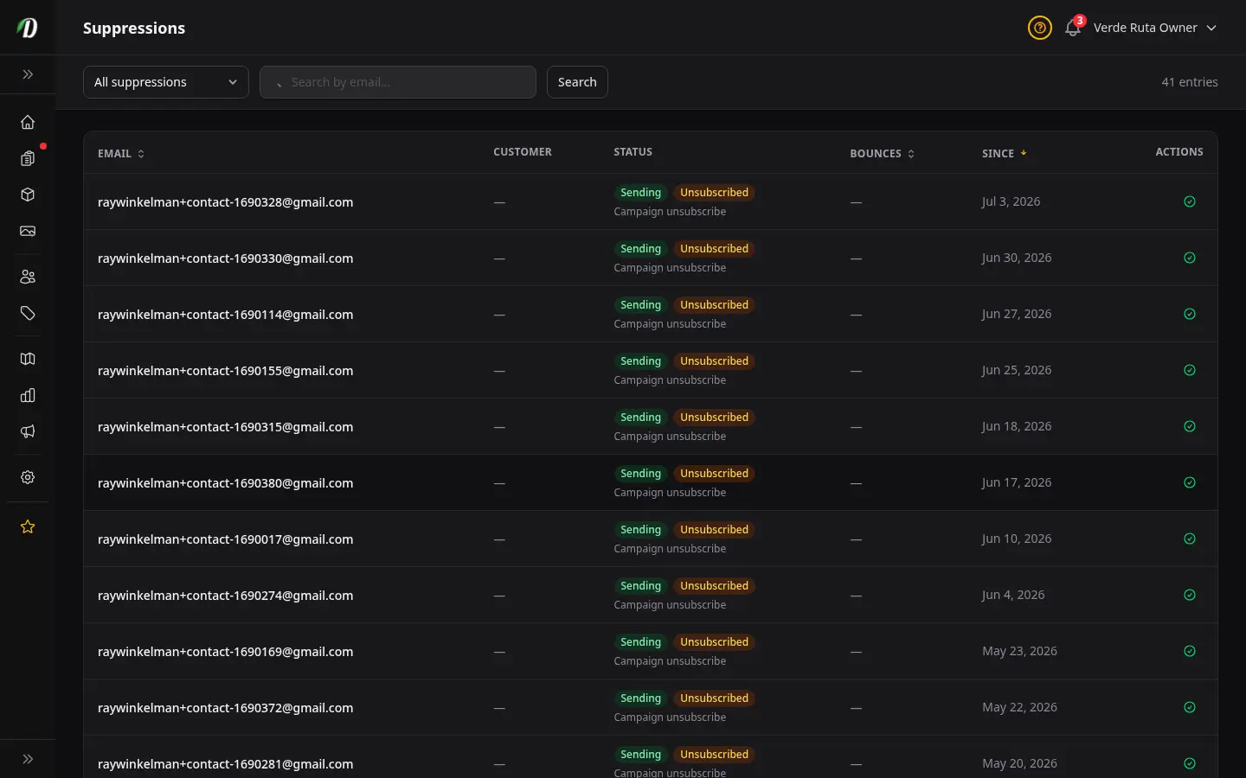Select email raywinkelman+contact-1690274@gmail.com
The image size is (1246, 778).
[225, 596]
